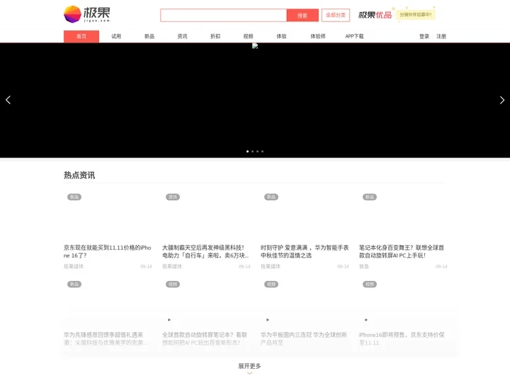
Task: Open article 华为先锋感恩回馈季超值礼遇来袭
Action: click(106, 339)
